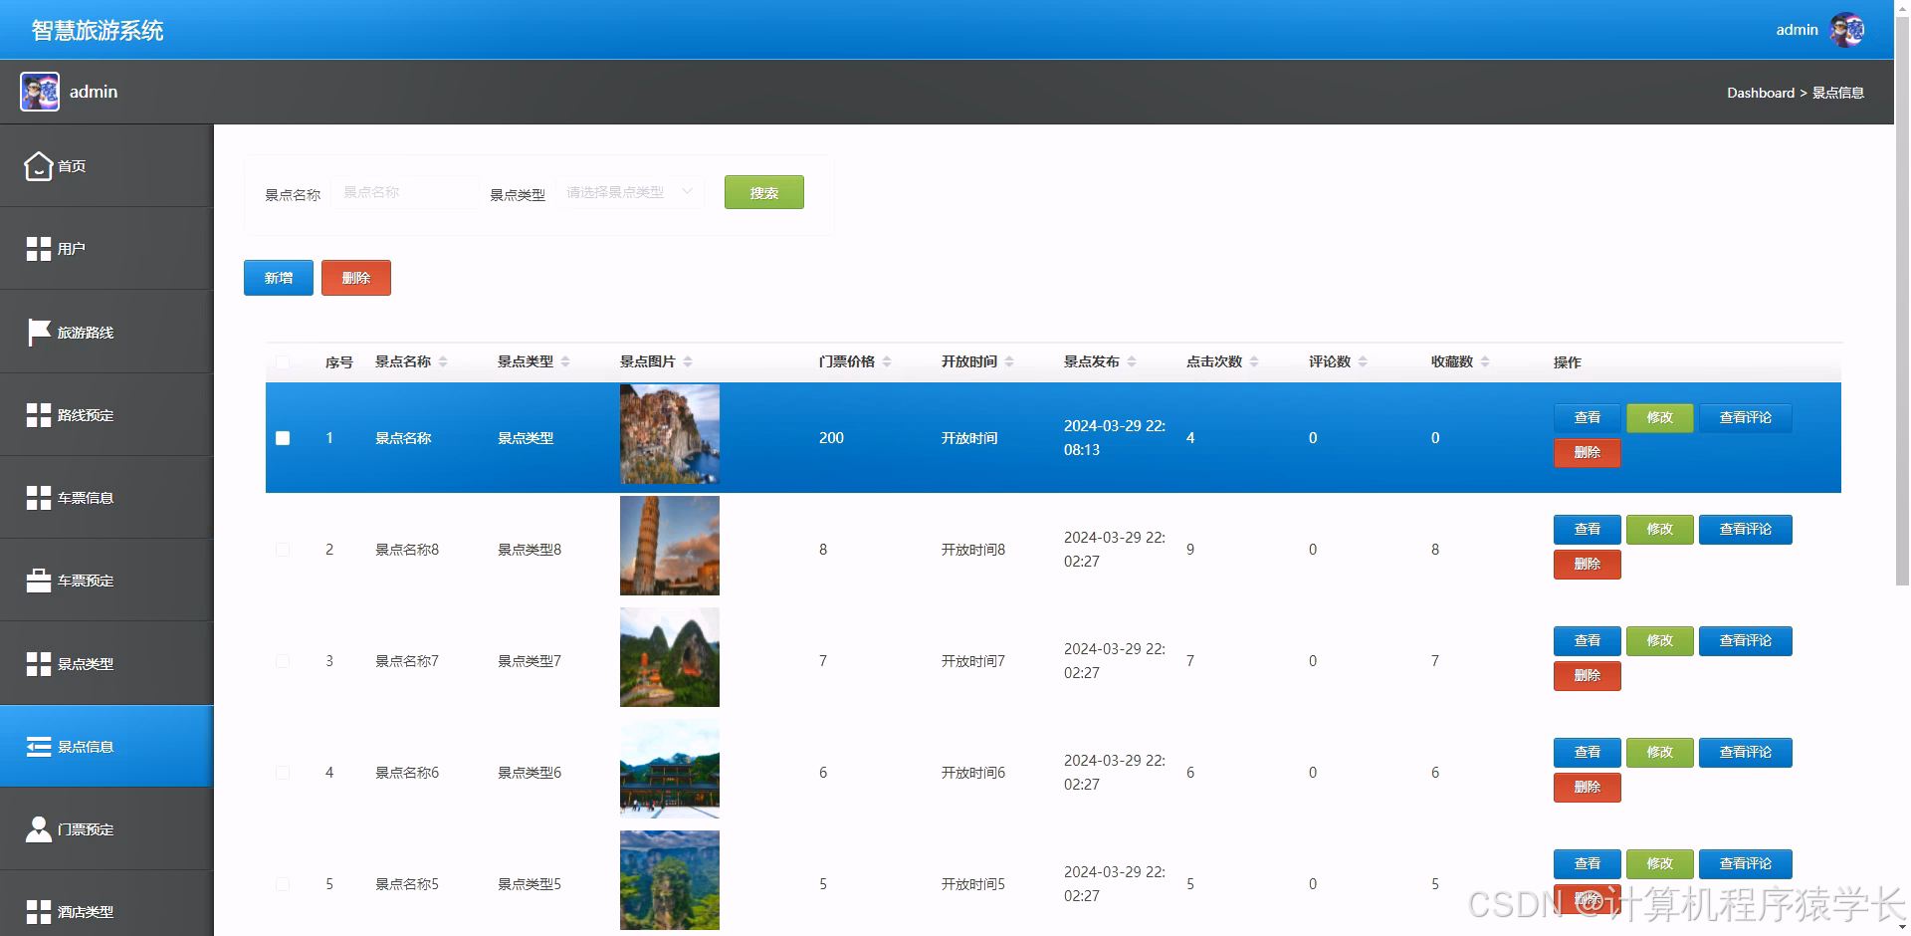Image resolution: width=1911 pixels, height=936 pixels.
Task: Open the leaning tower thumbnail in row 2
Action: coord(670,546)
